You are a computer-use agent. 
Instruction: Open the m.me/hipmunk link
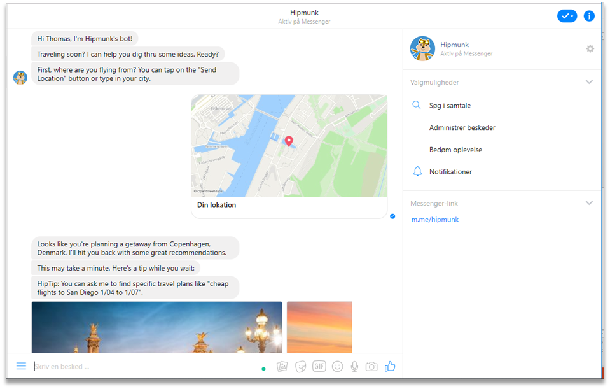[435, 220]
